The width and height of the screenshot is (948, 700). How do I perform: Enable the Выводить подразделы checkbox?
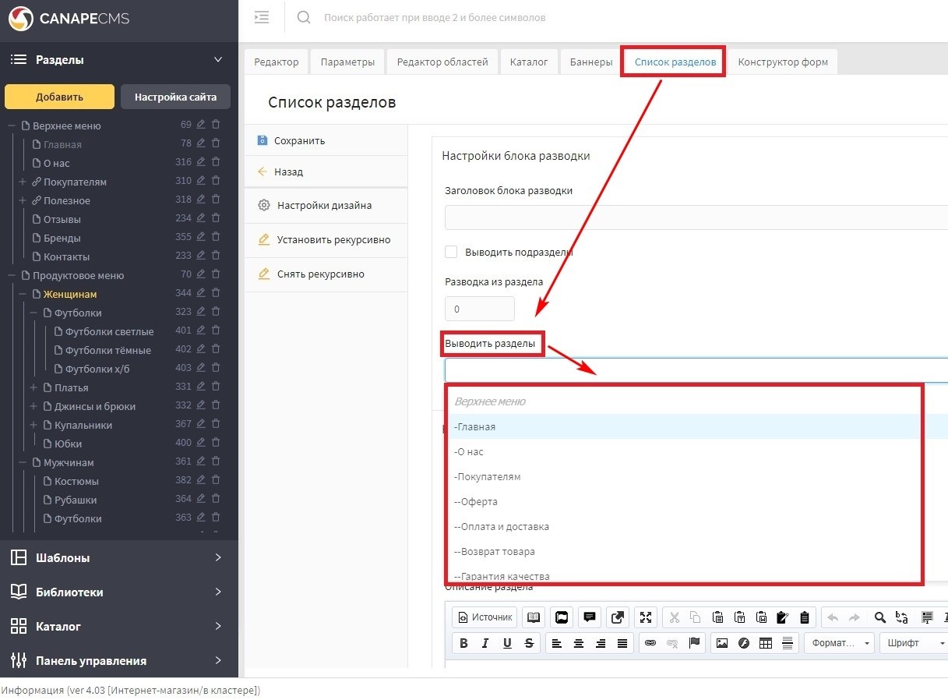451,252
